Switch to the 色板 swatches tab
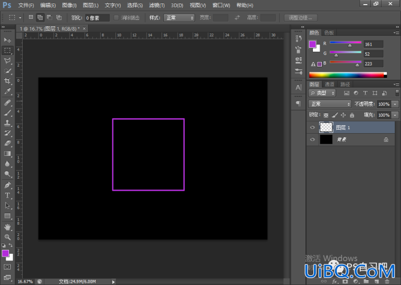This screenshot has height=285, width=401. (x=329, y=32)
